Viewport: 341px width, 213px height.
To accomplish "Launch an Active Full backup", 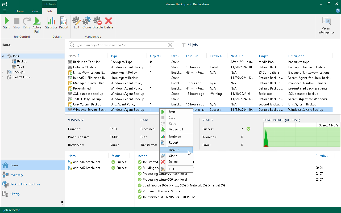I will click(37, 23).
